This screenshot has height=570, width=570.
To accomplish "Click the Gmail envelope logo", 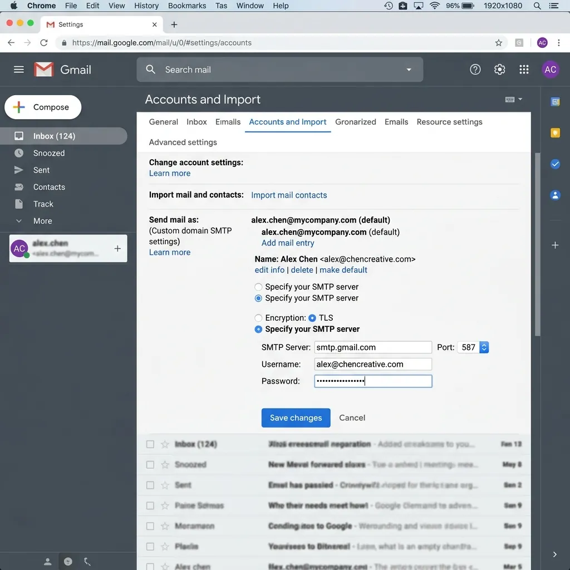I will (43, 70).
